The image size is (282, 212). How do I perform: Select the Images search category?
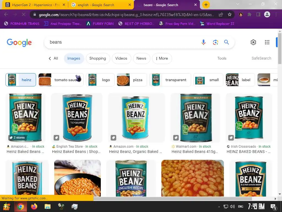pos(74,59)
